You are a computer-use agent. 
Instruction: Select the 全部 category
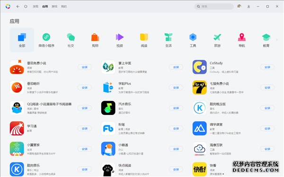tap(22, 40)
